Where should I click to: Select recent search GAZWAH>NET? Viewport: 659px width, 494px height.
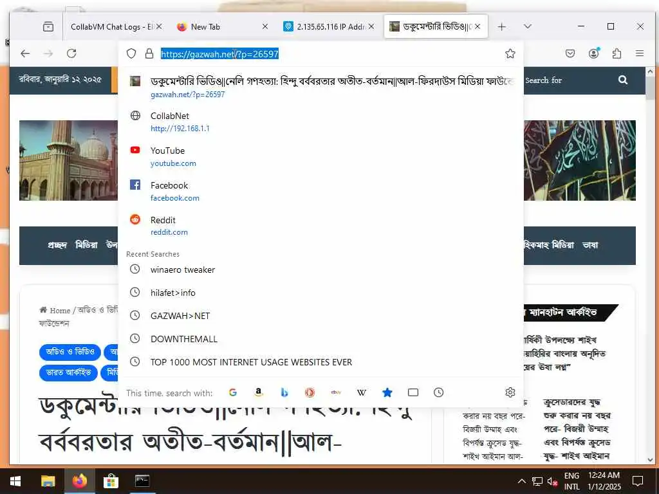point(321,316)
